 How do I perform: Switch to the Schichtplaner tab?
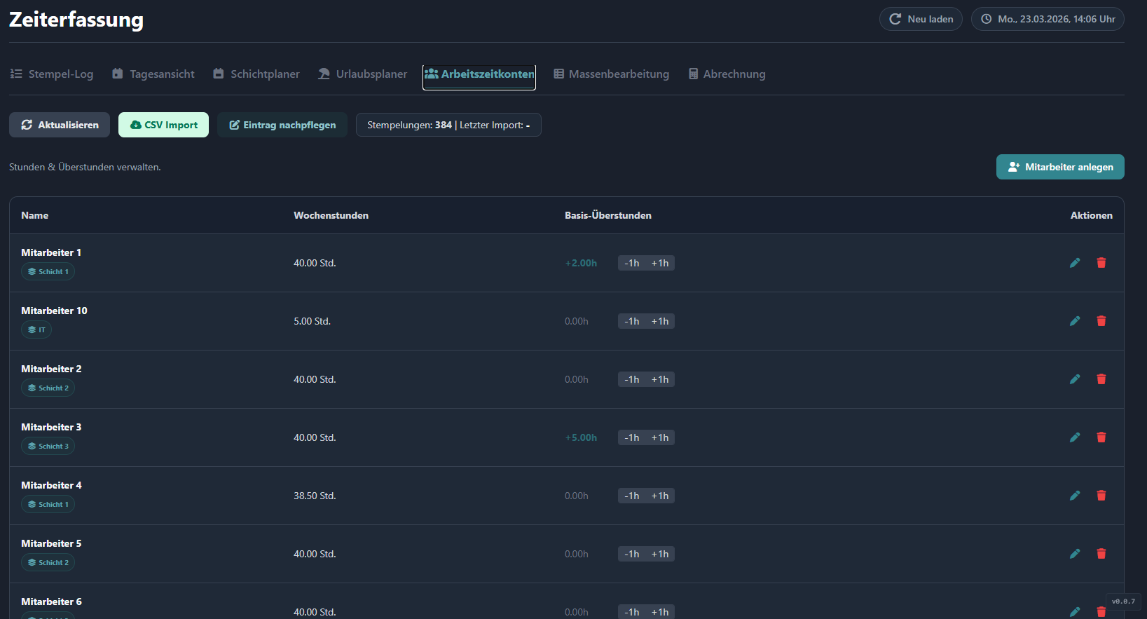(256, 74)
